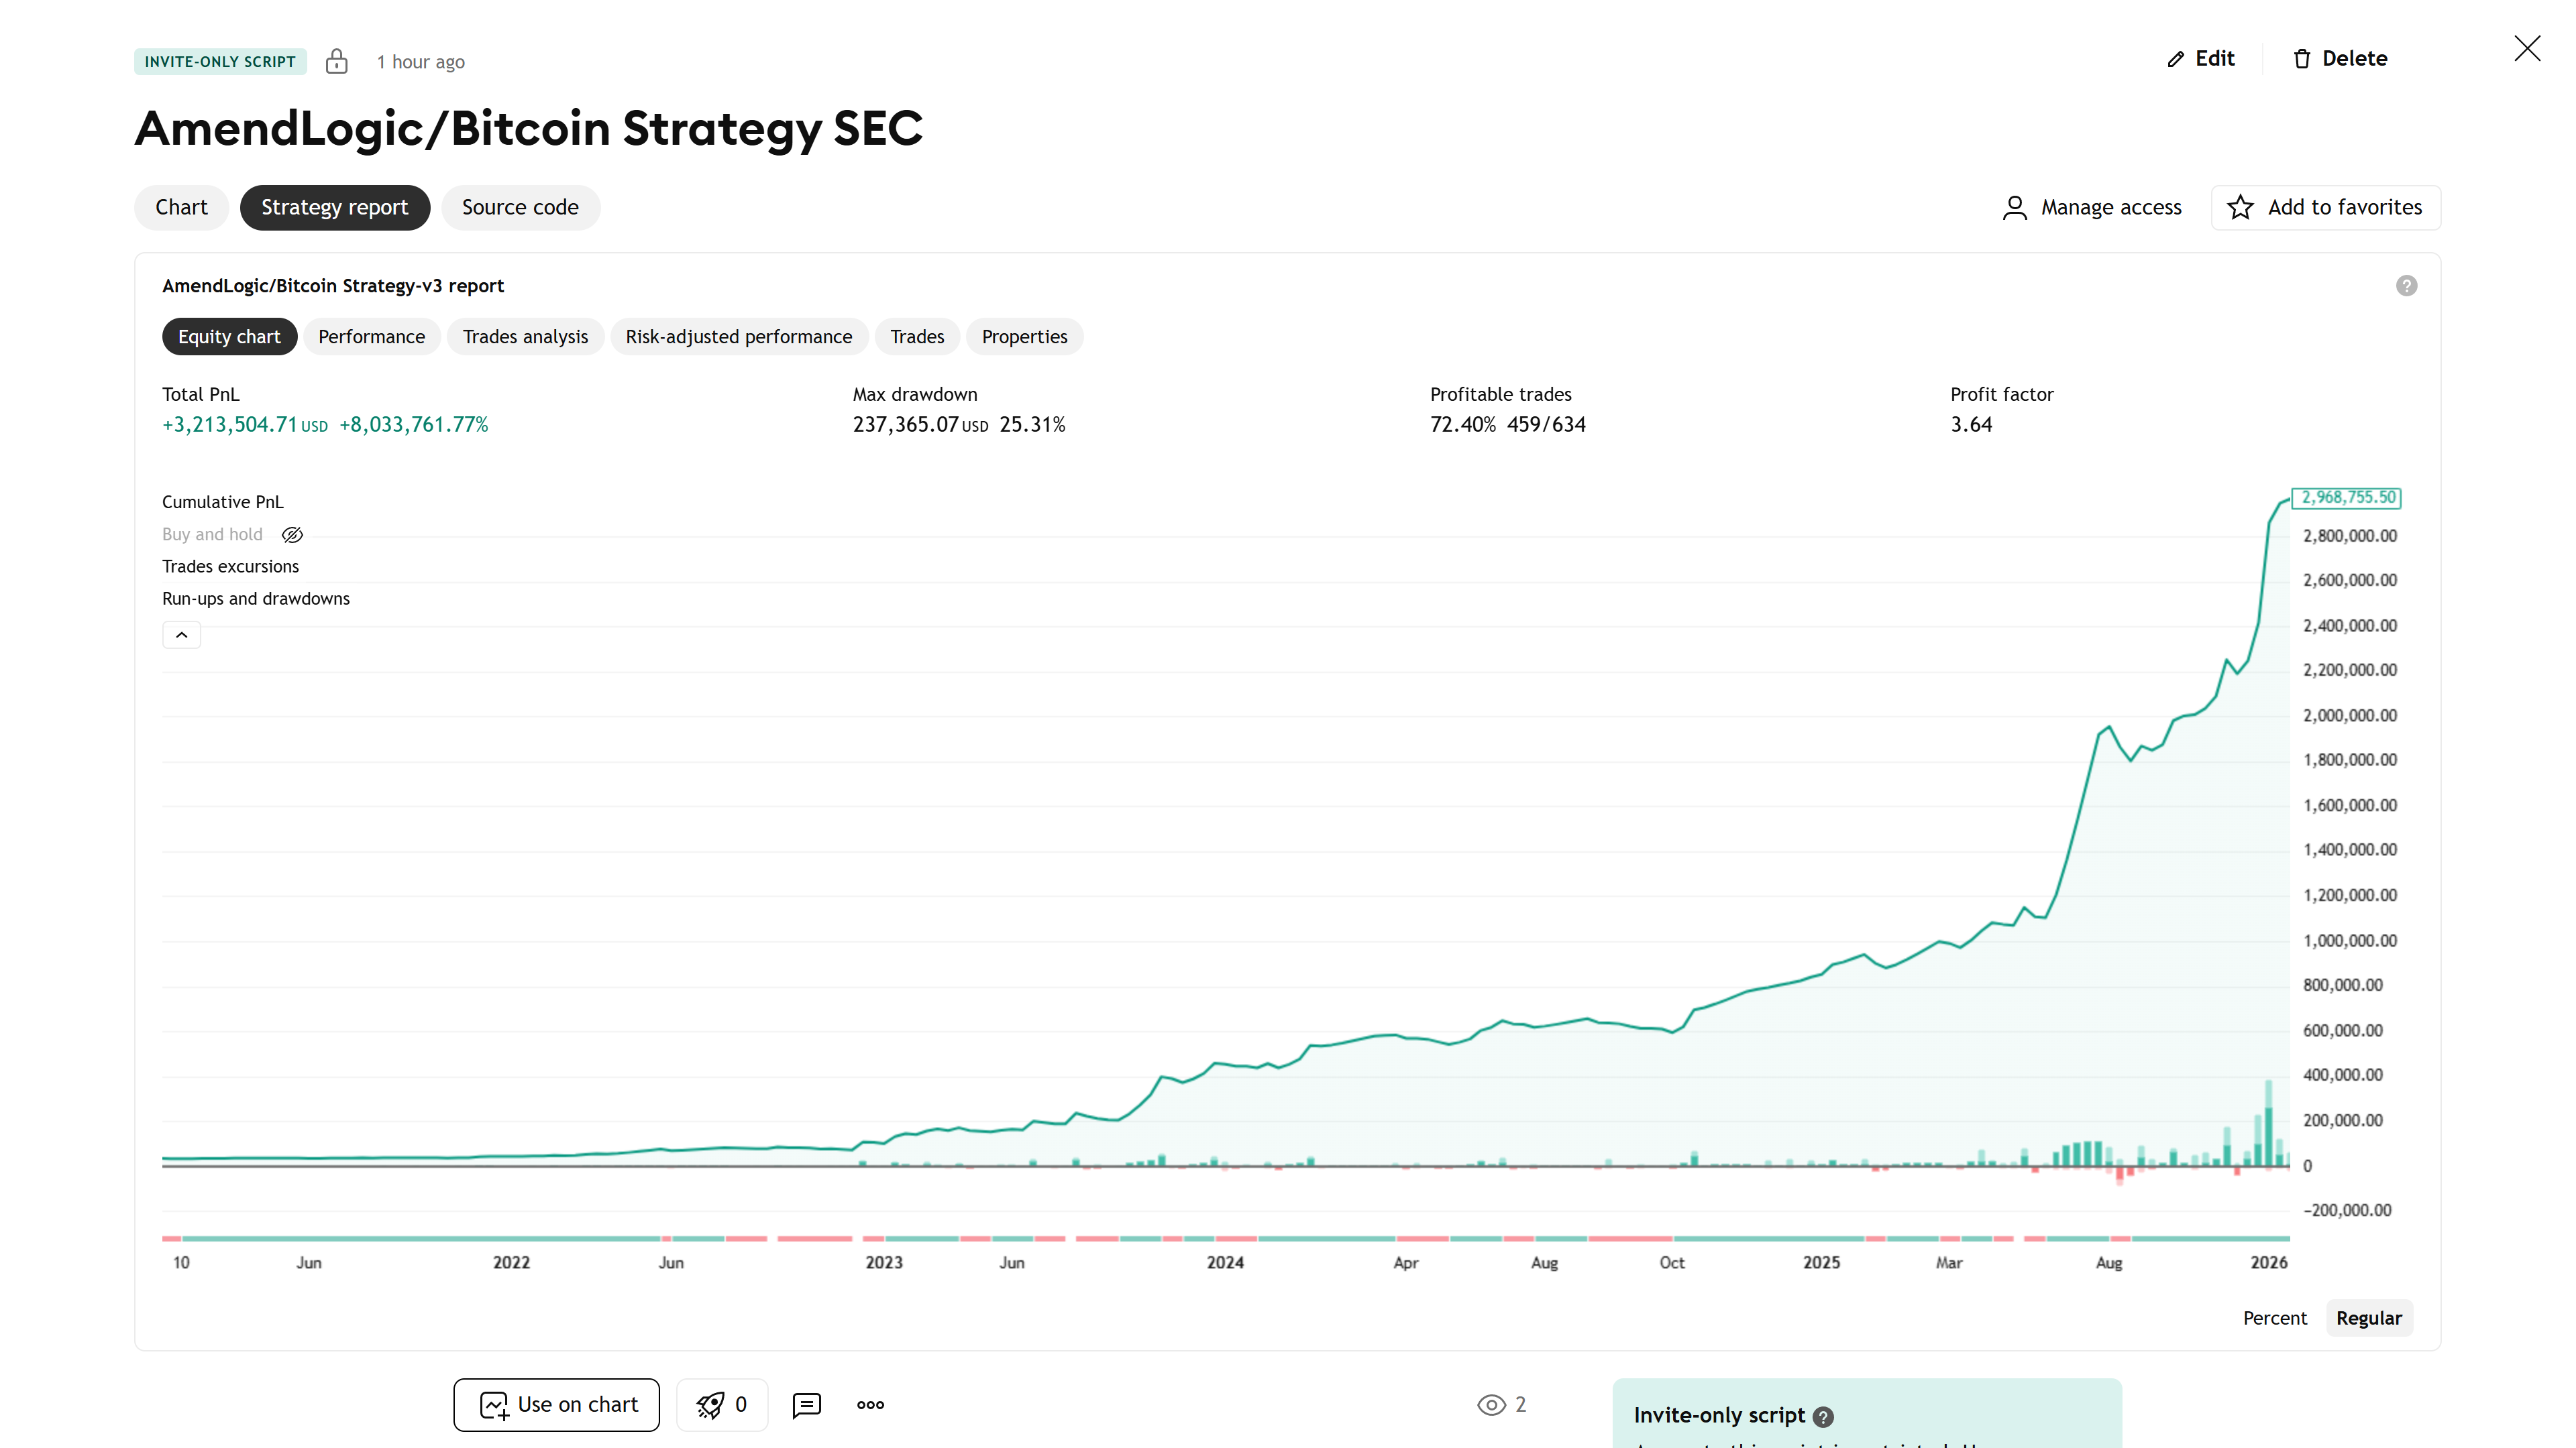Switch chart scale to Percent

tap(2274, 1318)
